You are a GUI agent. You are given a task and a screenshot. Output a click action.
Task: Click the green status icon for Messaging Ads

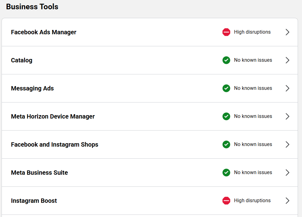tap(226, 88)
